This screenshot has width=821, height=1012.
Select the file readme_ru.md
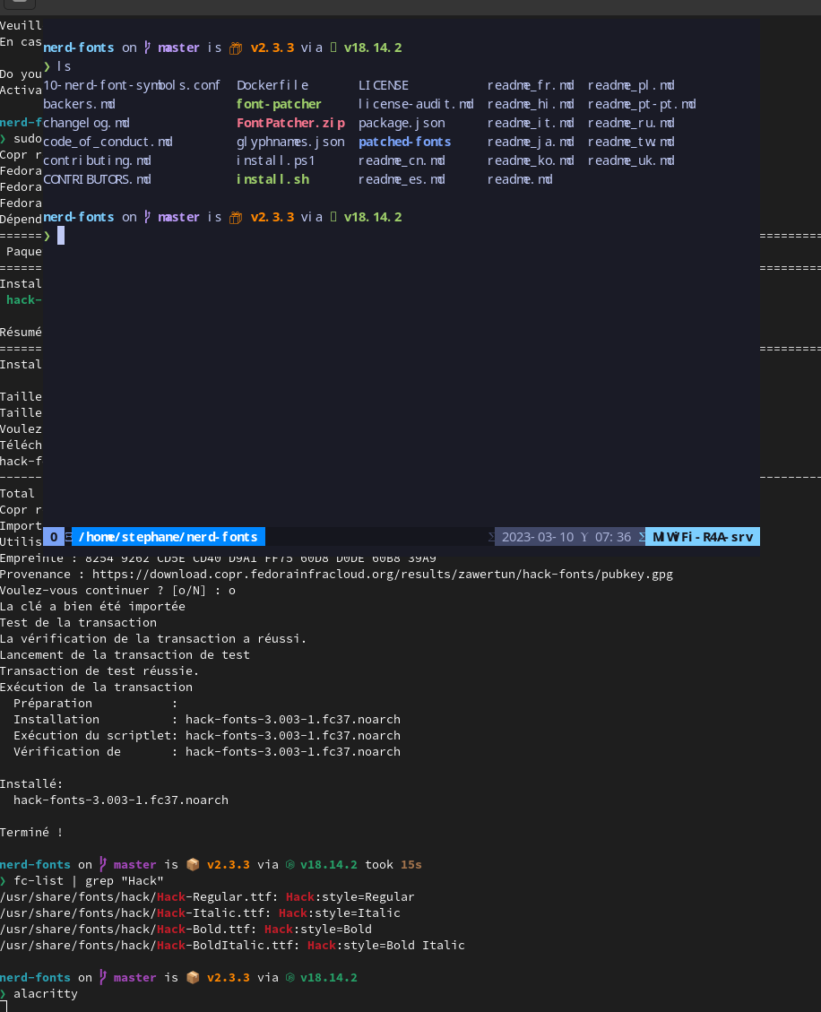(x=631, y=123)
